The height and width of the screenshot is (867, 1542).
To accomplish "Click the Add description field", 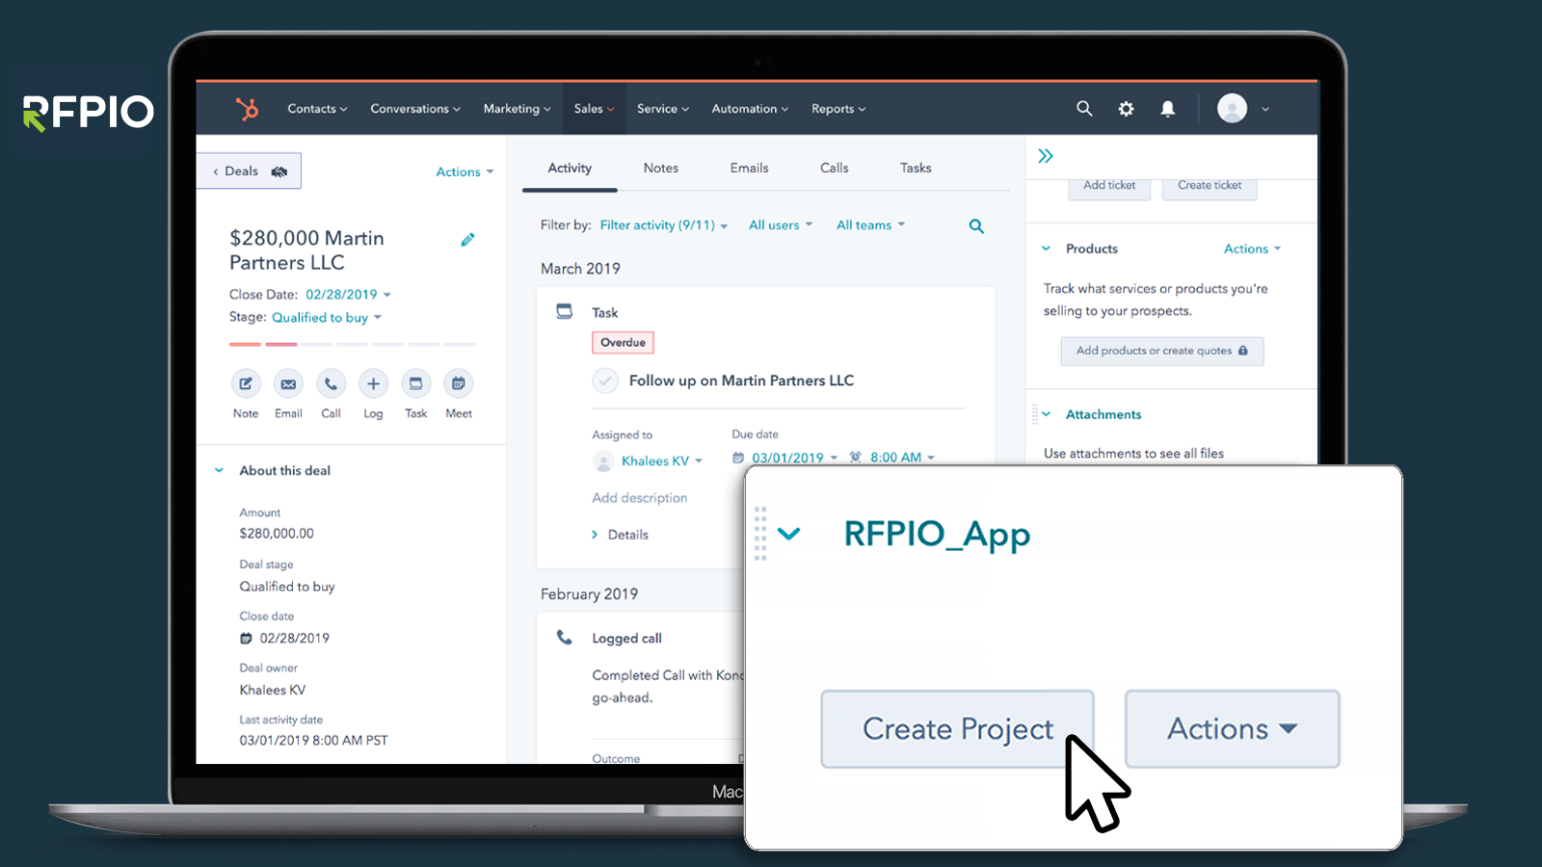I will [640, 498].
